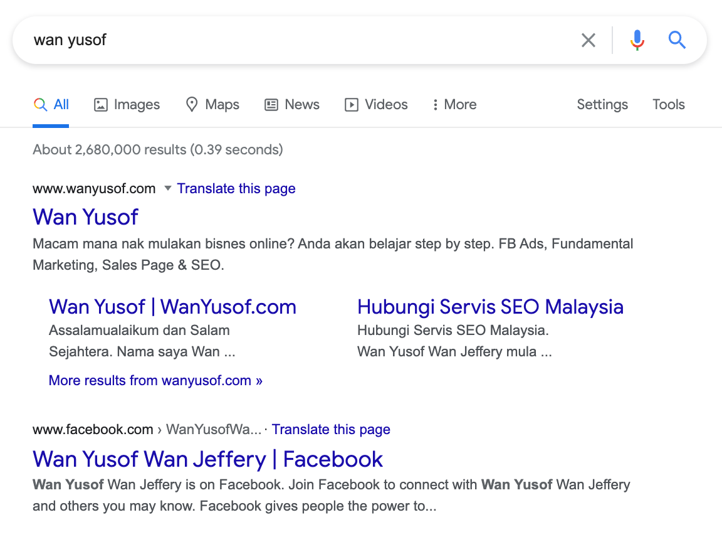Open the 'Hubungi Servis SEO Malaysia' sitelink

click(490, 307)
